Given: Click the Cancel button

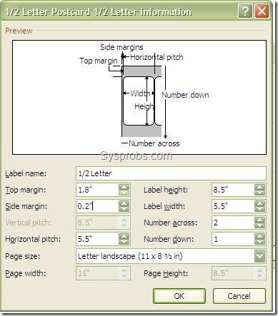Looking at the screenshot, I should pos(239,296).
